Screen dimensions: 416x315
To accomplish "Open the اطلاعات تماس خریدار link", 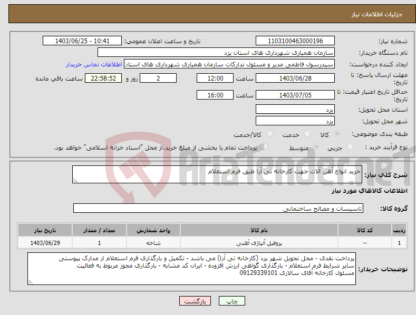I will [x=94, y=64].
